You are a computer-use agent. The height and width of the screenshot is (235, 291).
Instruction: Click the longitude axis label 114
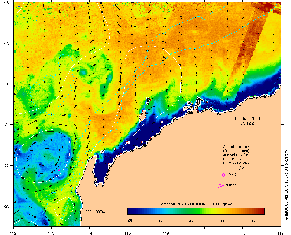click(x=89, y=233)
